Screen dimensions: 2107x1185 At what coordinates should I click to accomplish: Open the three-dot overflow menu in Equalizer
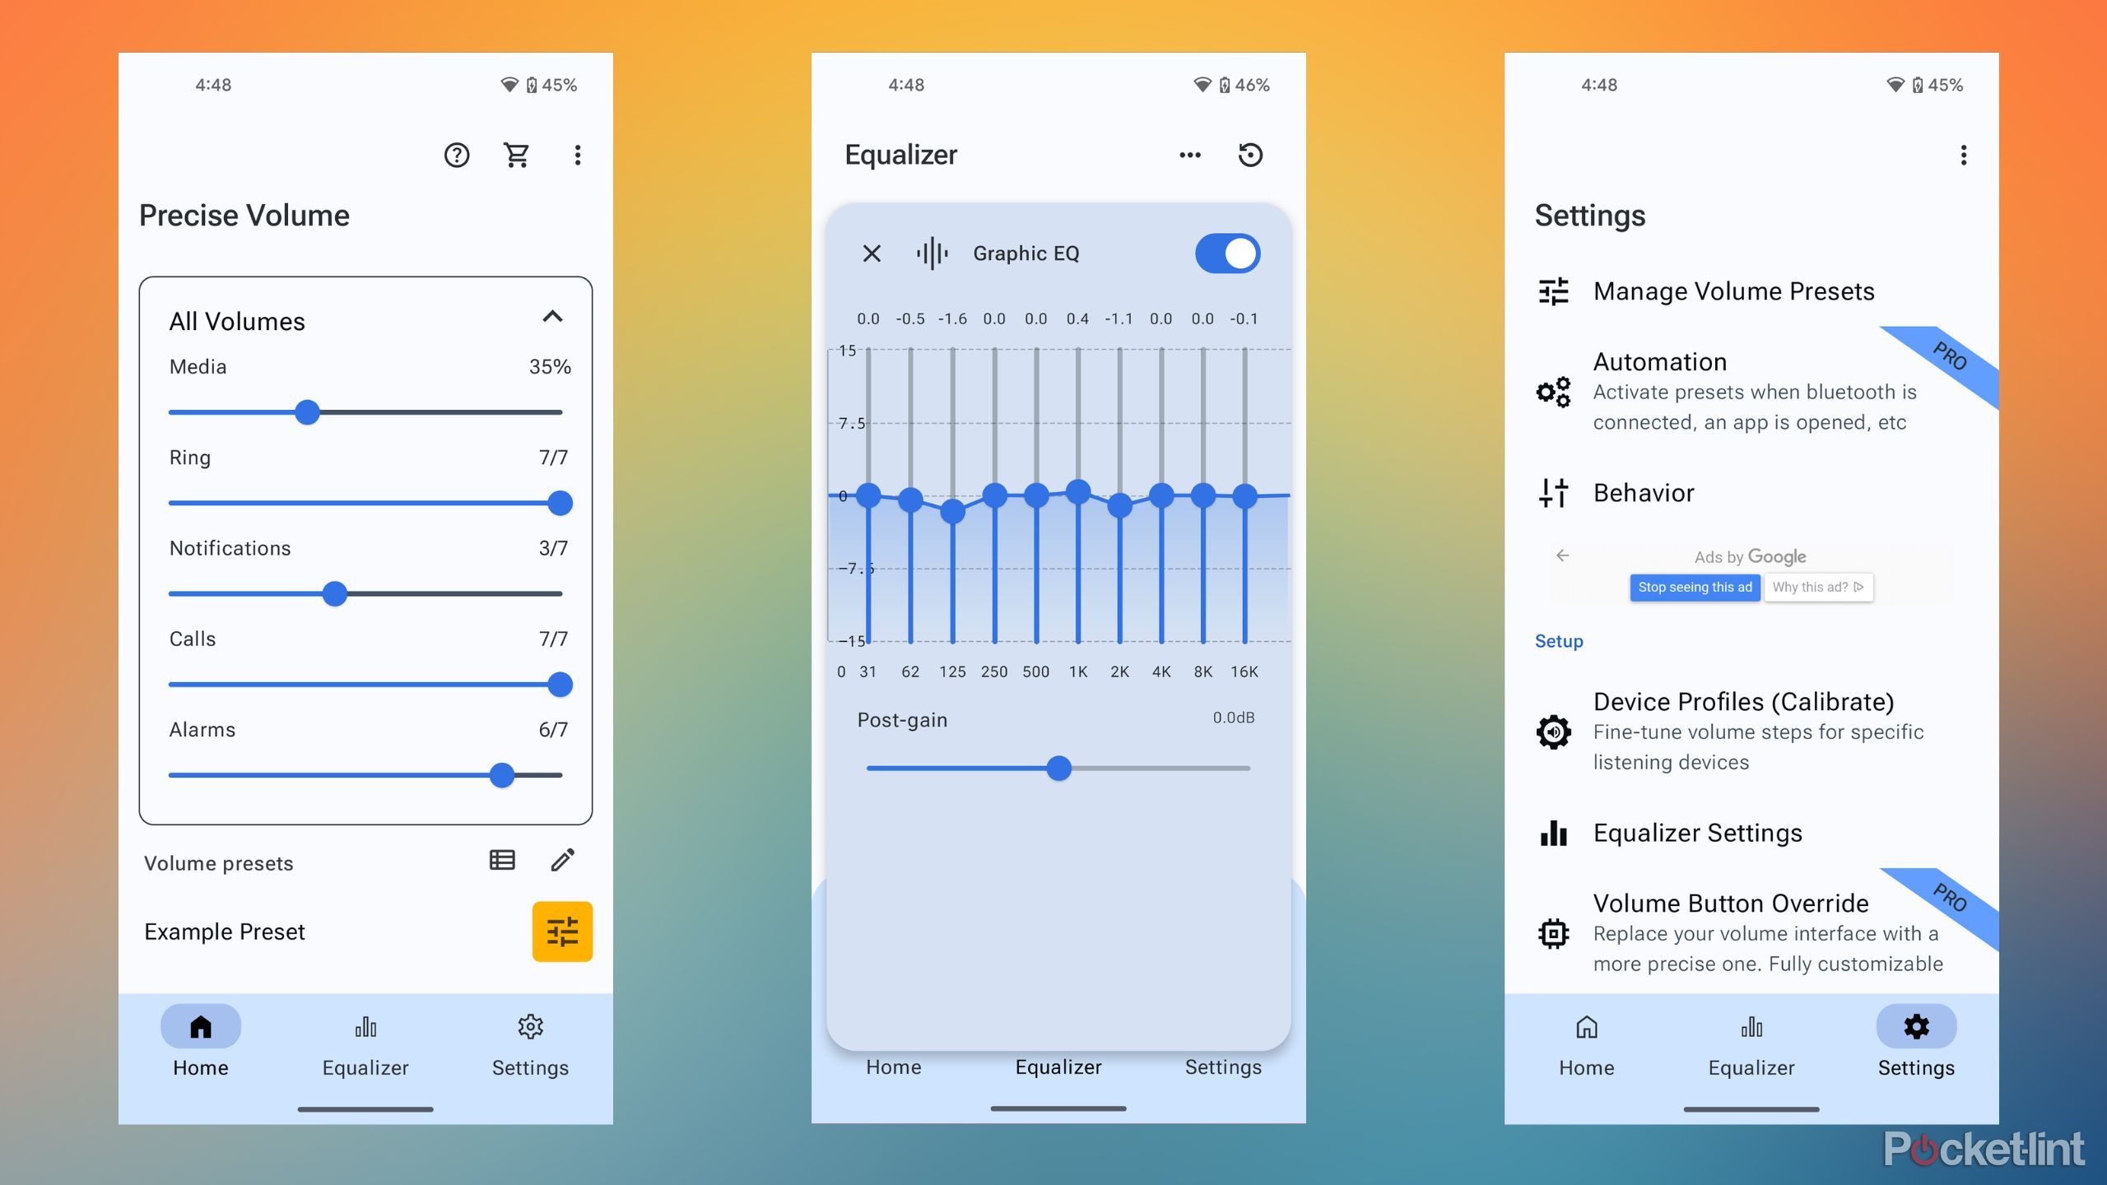pyautogui.click(x=1188, y=155)
